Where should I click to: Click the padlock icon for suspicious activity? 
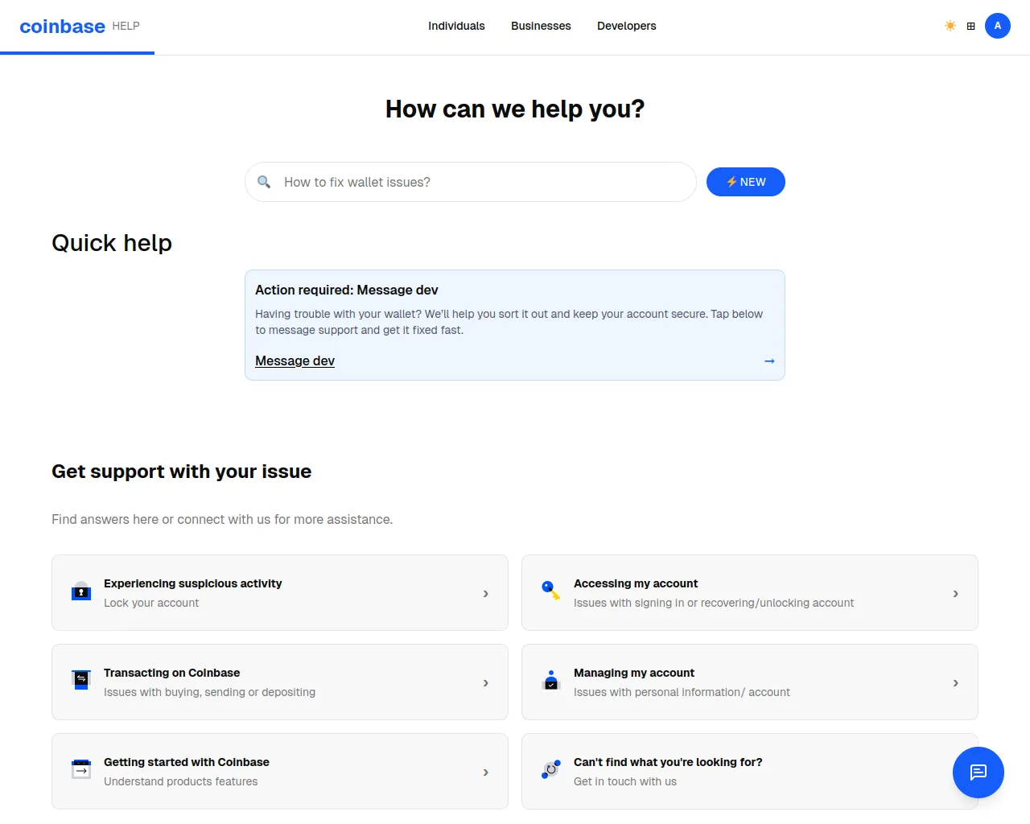coord(81,592)
